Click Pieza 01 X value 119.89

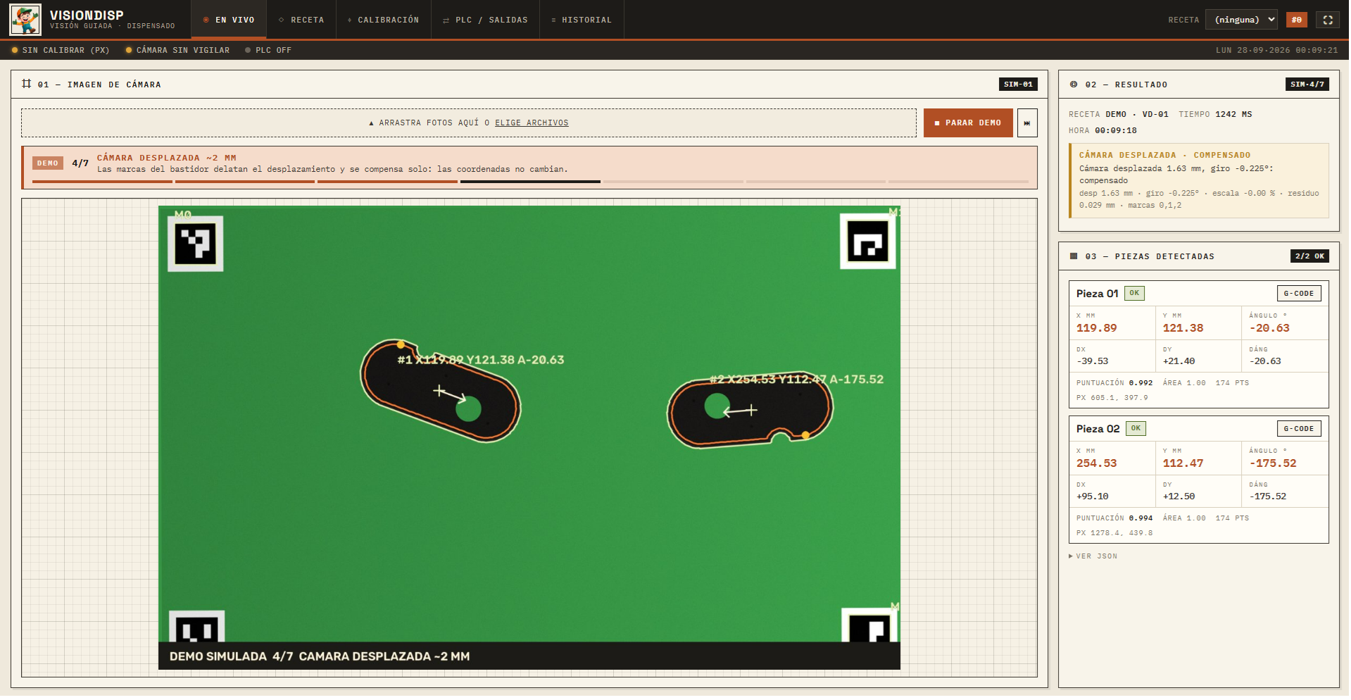(1096, 328)
